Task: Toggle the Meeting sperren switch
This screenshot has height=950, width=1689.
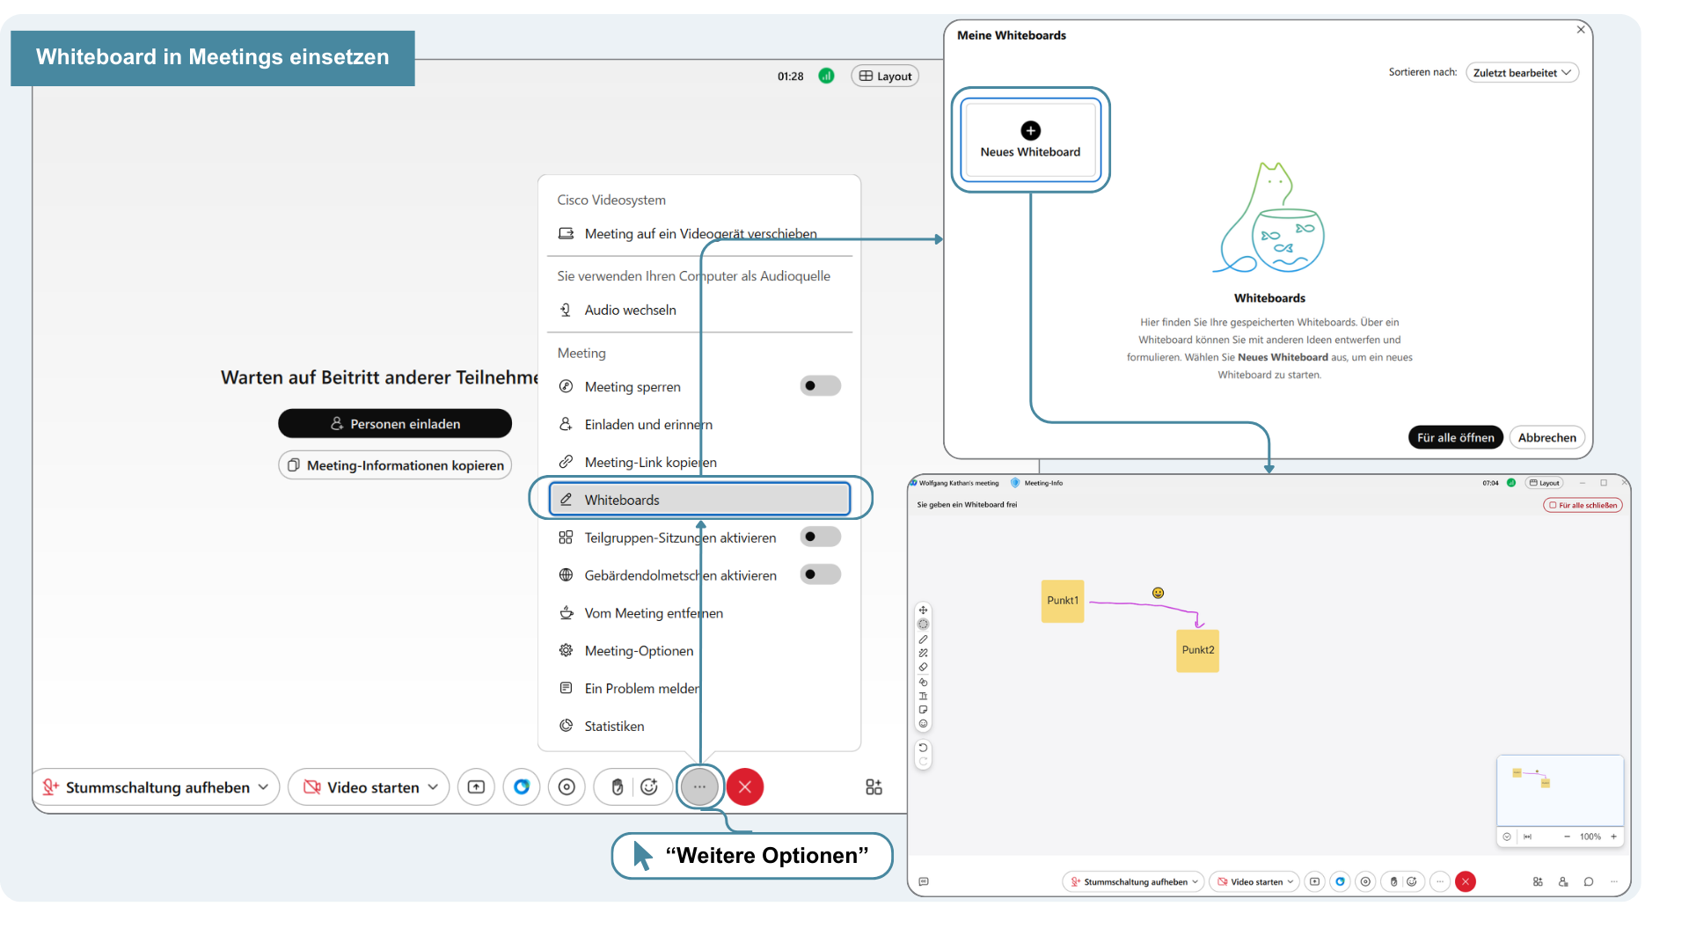Action: pyautogui.click(x=820, y=386)
